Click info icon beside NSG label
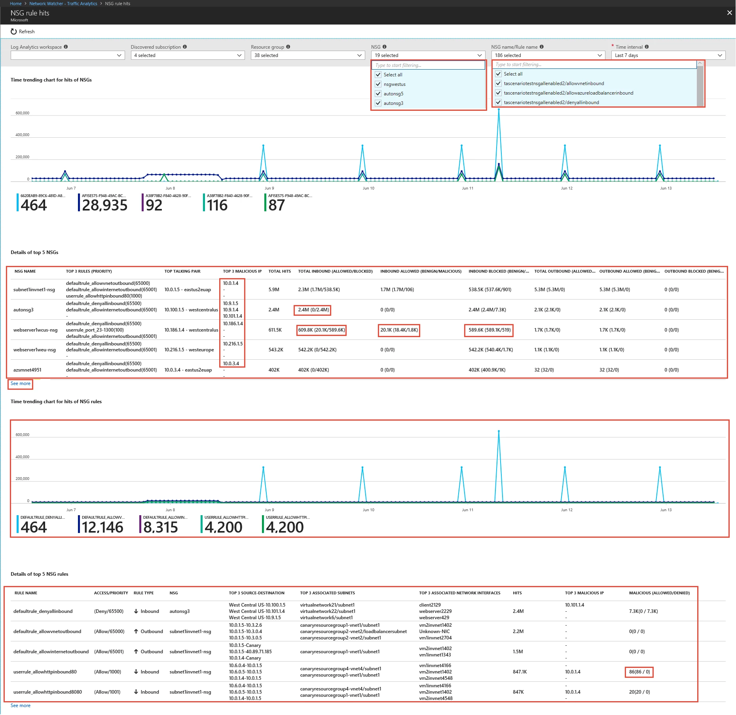The width and height of the screenshot is (736, 715). click(385, 47)
